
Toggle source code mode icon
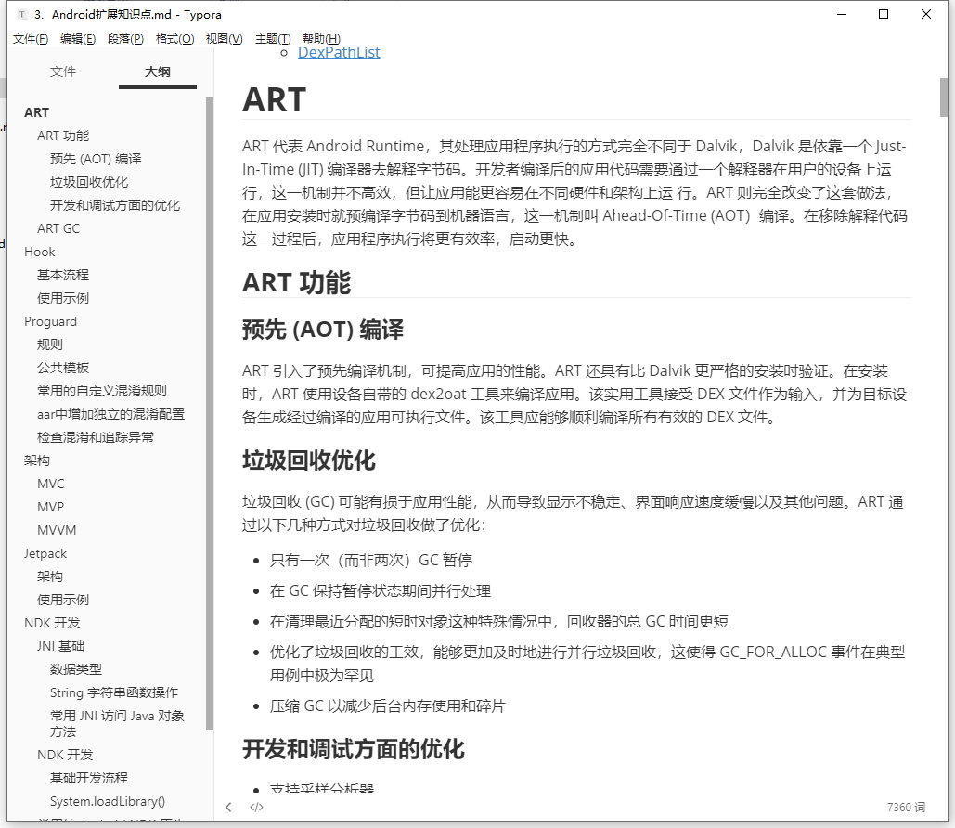click(256, 808)
